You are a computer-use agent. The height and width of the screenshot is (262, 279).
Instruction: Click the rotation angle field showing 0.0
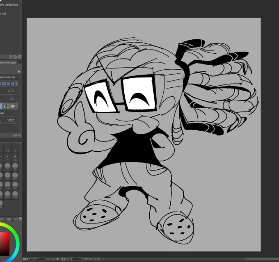point(63,259)
